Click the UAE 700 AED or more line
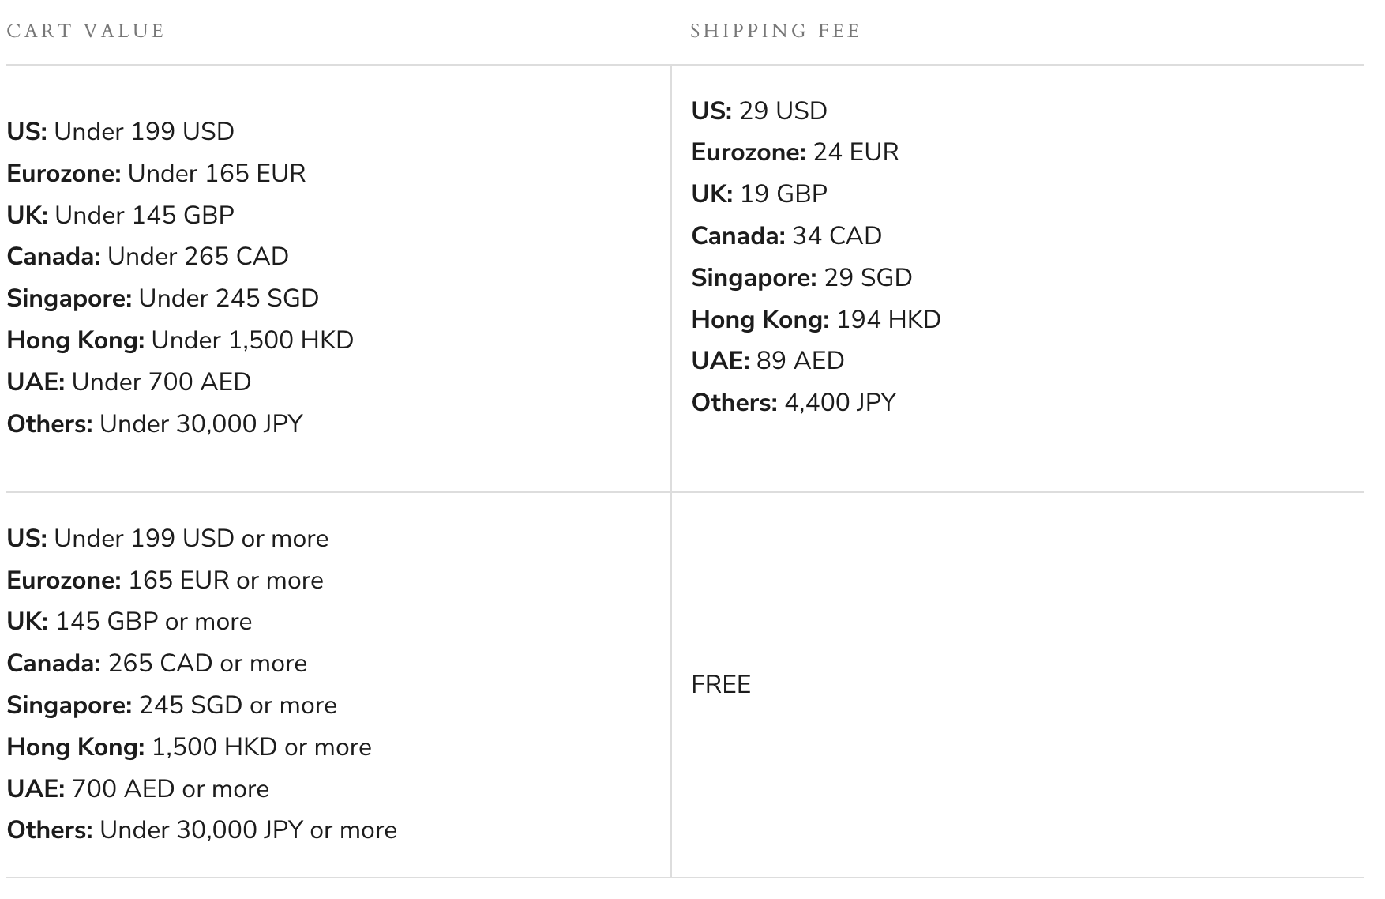This screenshot has width=1385, height=899. pos(137,788)
